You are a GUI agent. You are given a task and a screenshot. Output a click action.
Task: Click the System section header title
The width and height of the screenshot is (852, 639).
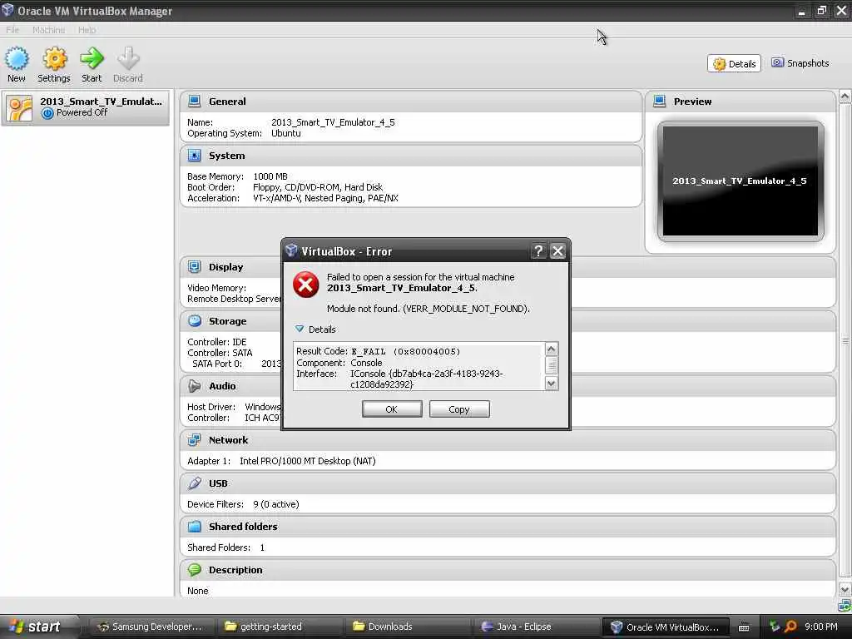(226, 156)
